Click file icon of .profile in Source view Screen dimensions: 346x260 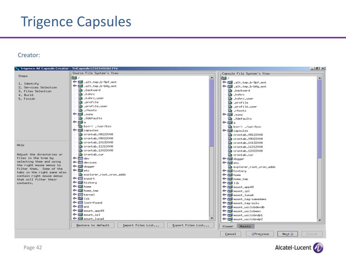tap(80, 102)
